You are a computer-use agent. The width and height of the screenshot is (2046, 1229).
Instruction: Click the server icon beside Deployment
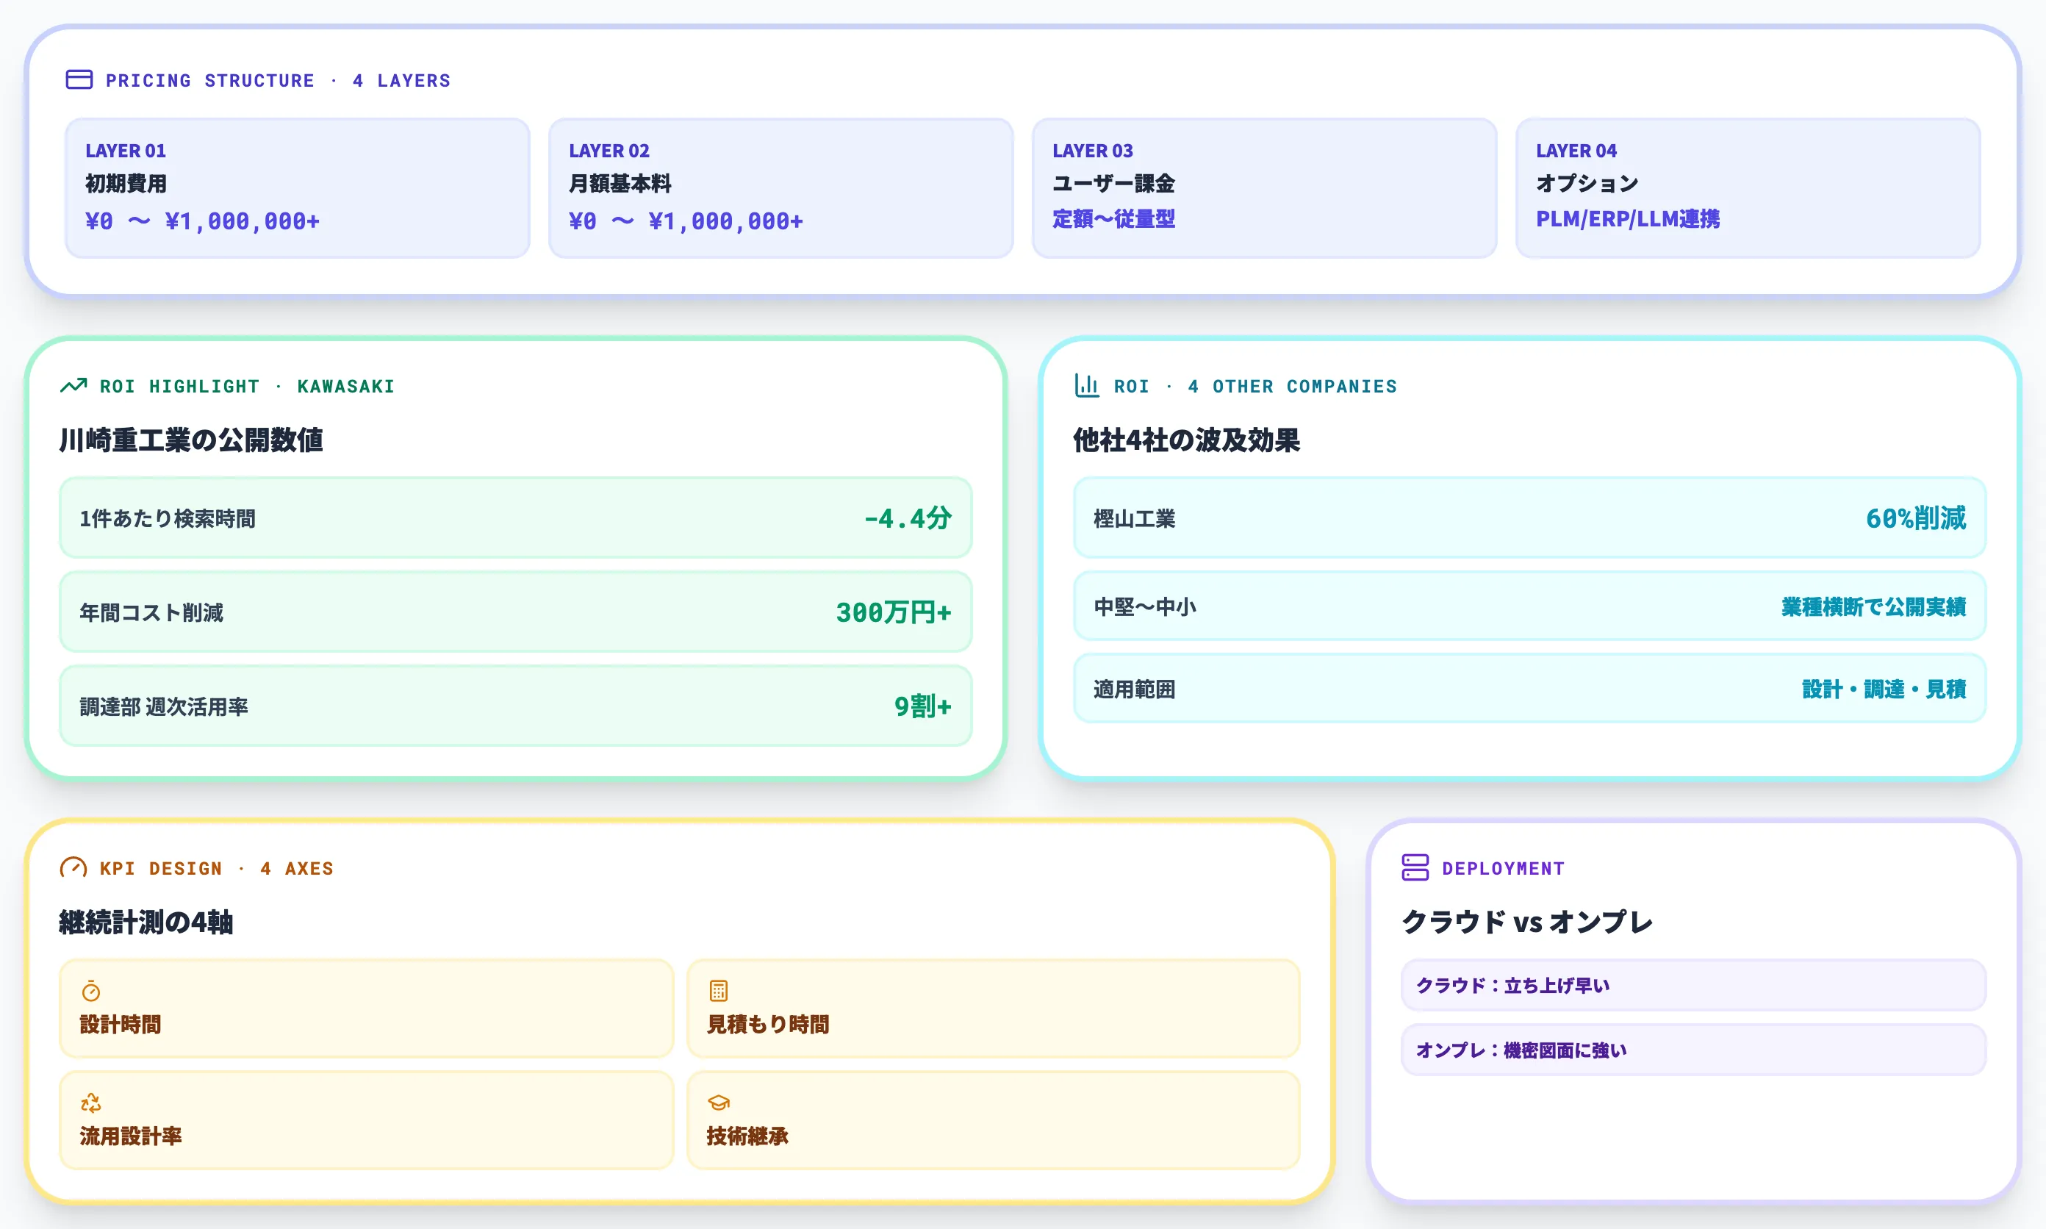[x=1415, y=867]
